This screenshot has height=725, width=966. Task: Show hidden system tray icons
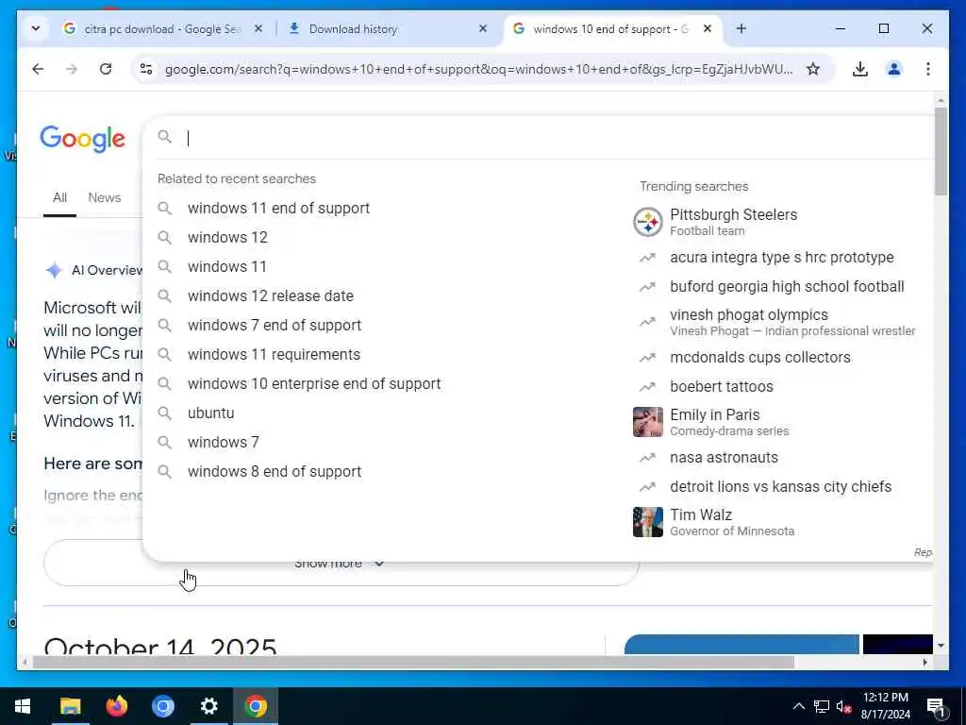click(798, 706)
